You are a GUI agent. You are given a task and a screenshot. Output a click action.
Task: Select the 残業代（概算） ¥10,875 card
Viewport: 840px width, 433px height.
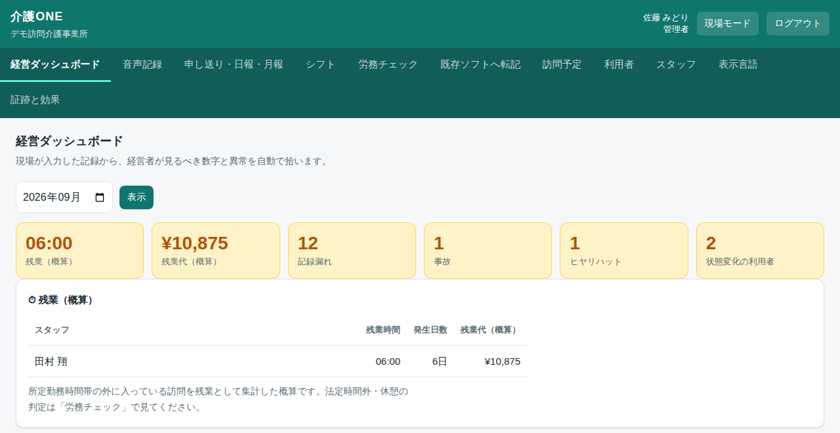(216, 251)
